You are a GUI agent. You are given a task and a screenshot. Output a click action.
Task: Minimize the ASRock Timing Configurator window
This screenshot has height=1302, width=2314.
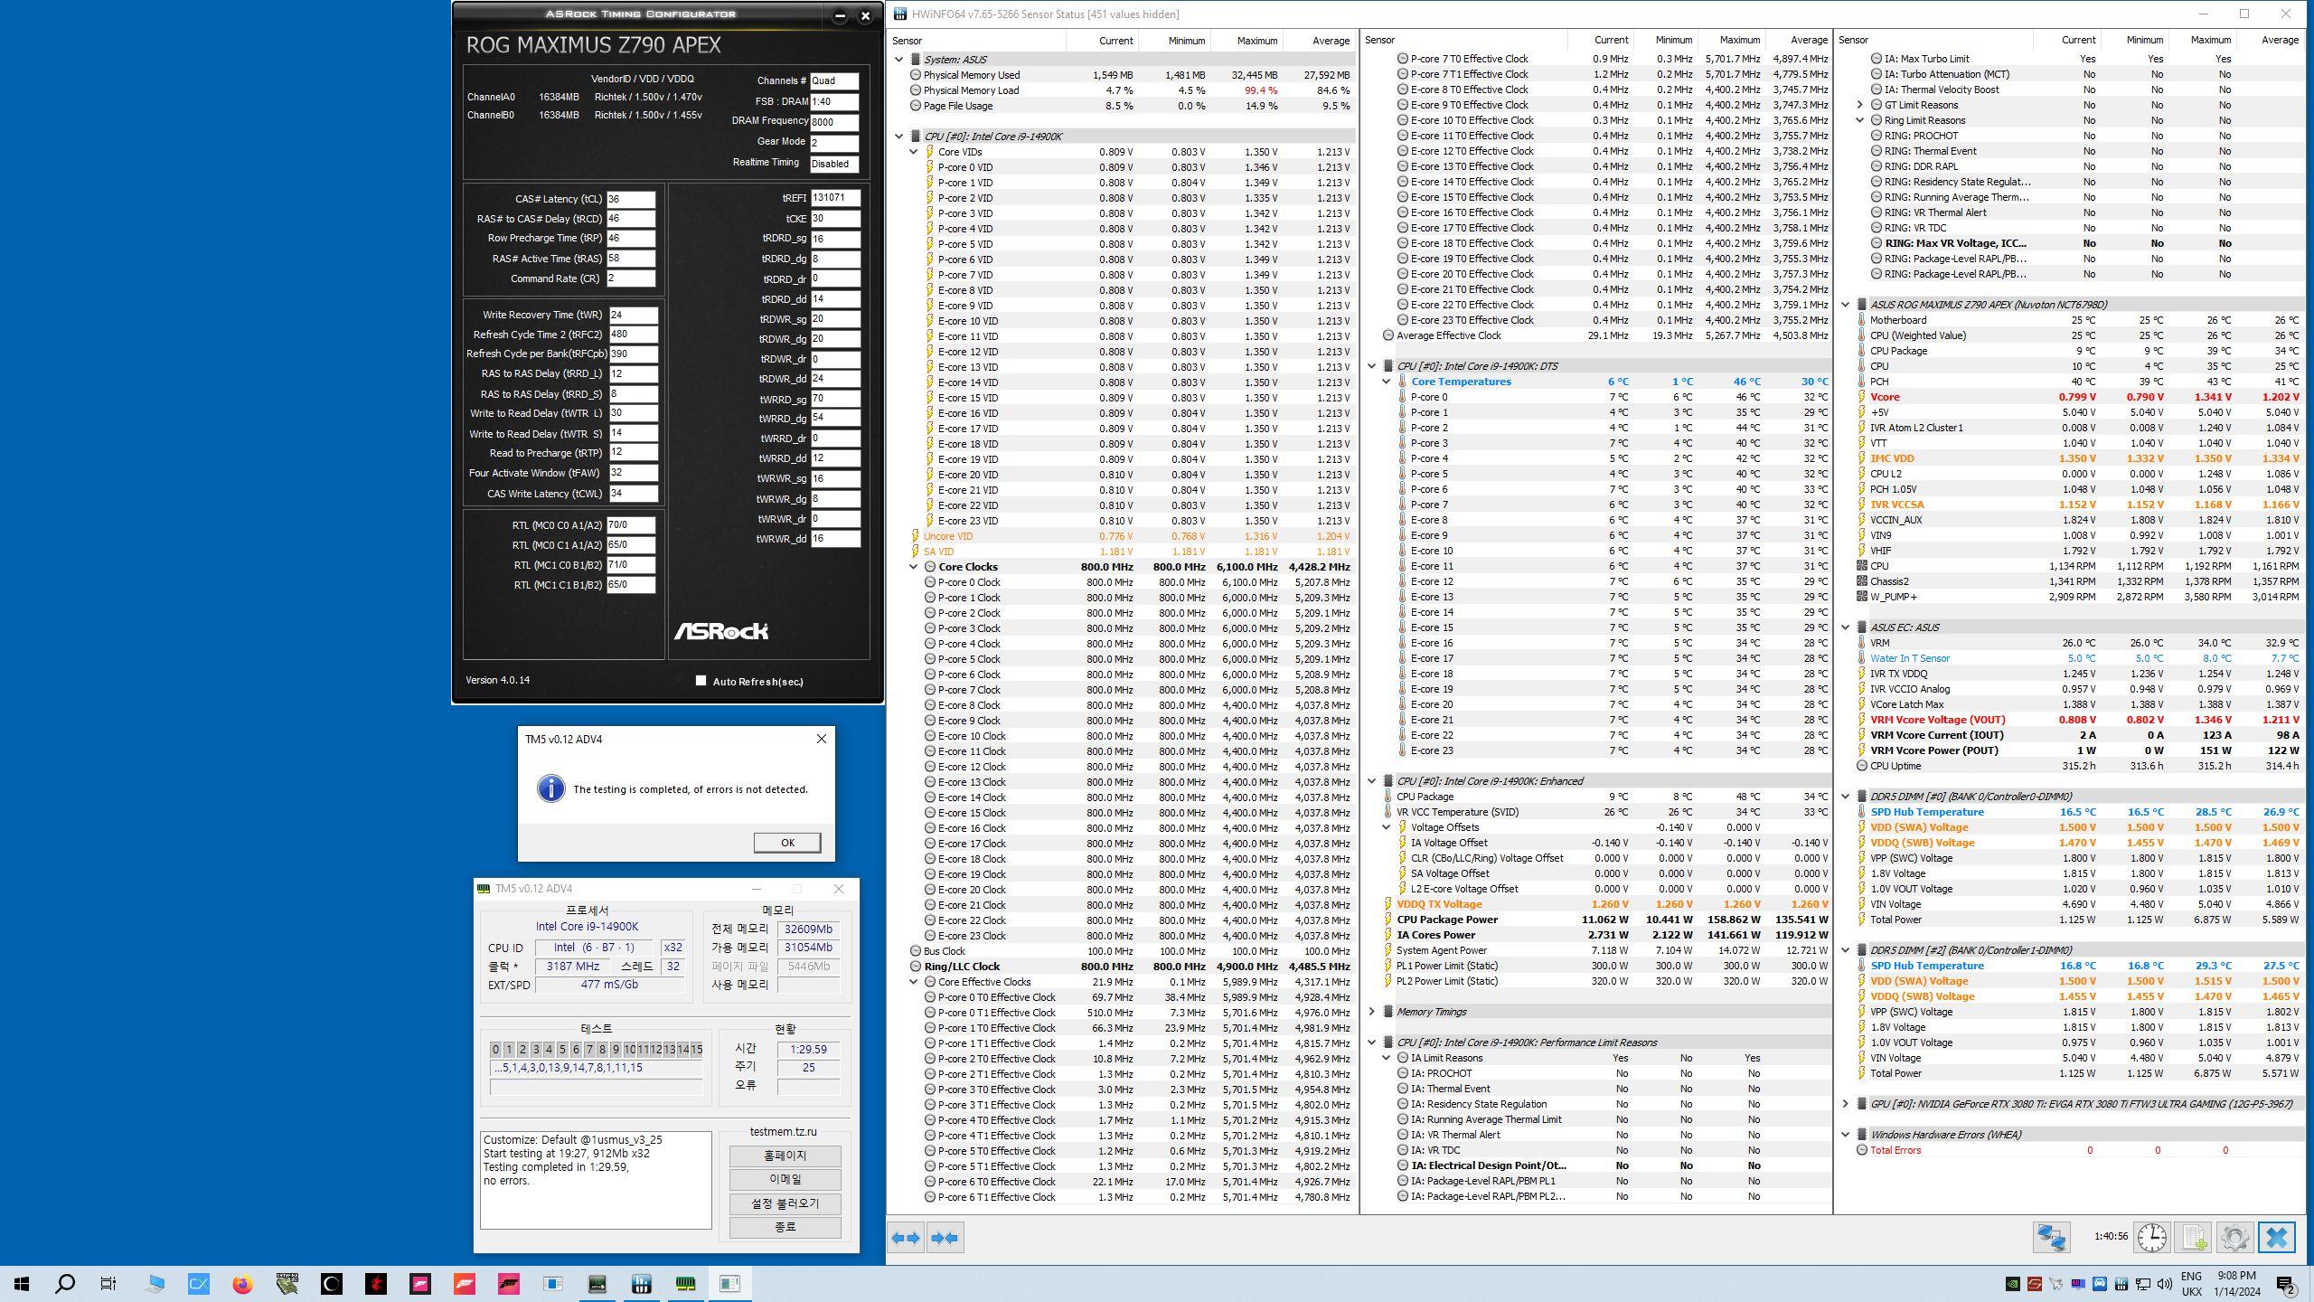tap(840, 15)
